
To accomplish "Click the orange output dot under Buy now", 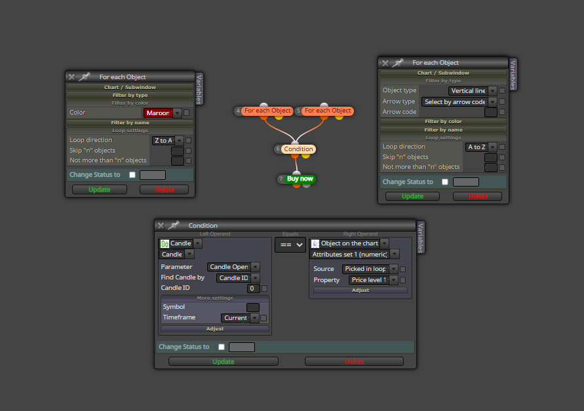I will click(296, 185).
